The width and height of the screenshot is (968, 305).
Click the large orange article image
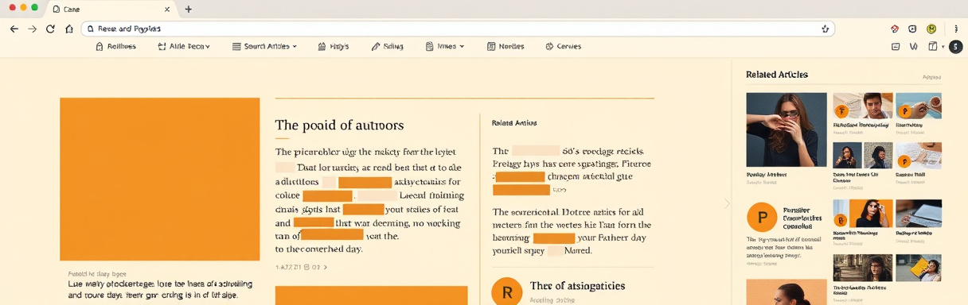pos(160,179)
